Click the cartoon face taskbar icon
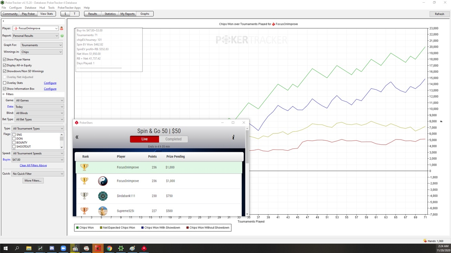Screen dimensions: 451x253 [x=86, y=248]
